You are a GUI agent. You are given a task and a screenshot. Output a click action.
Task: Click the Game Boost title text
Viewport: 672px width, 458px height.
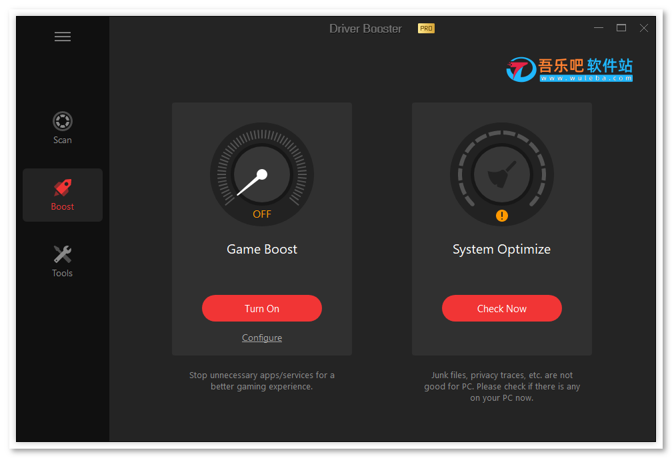pos(262,249)
